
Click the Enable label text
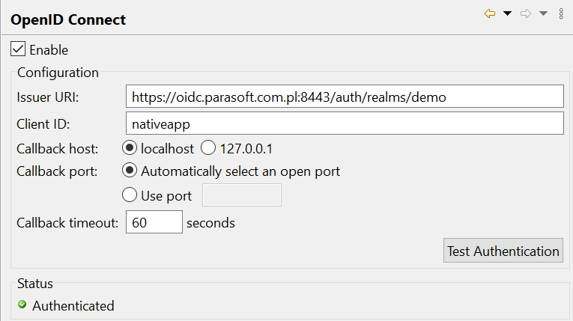[x=49, y=50]
